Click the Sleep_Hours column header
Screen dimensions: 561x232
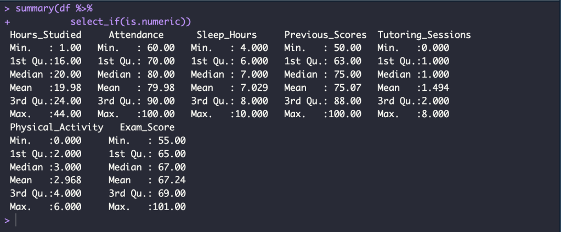[x=226, y=34]
